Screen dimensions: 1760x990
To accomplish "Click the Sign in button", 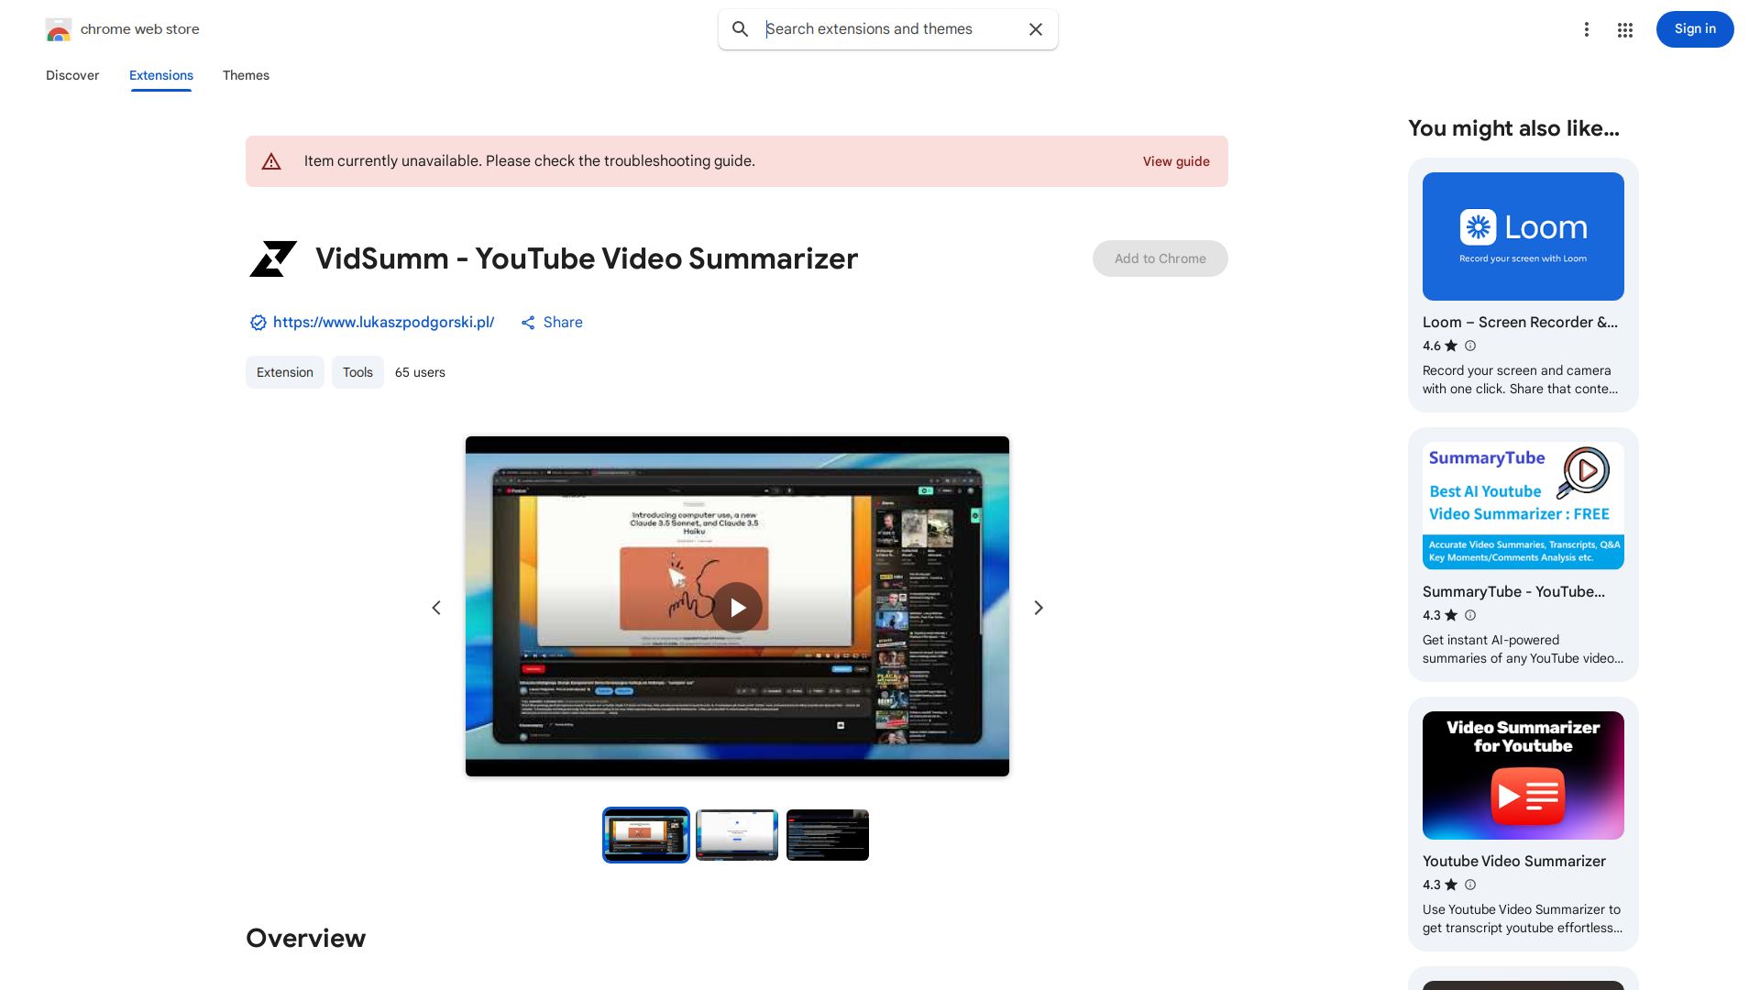I will [x=1694, y=28].
